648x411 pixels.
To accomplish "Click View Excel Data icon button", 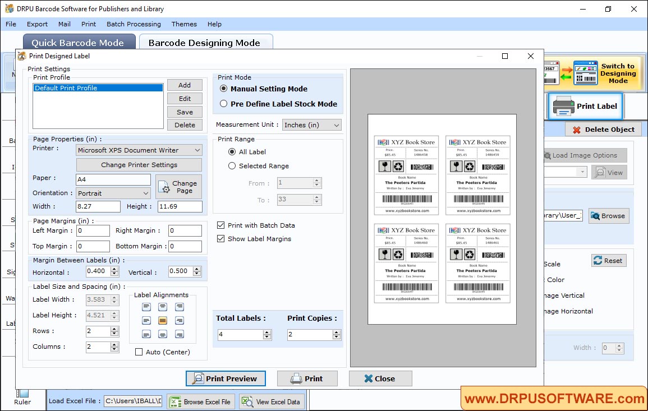I will tap(272, 401).
